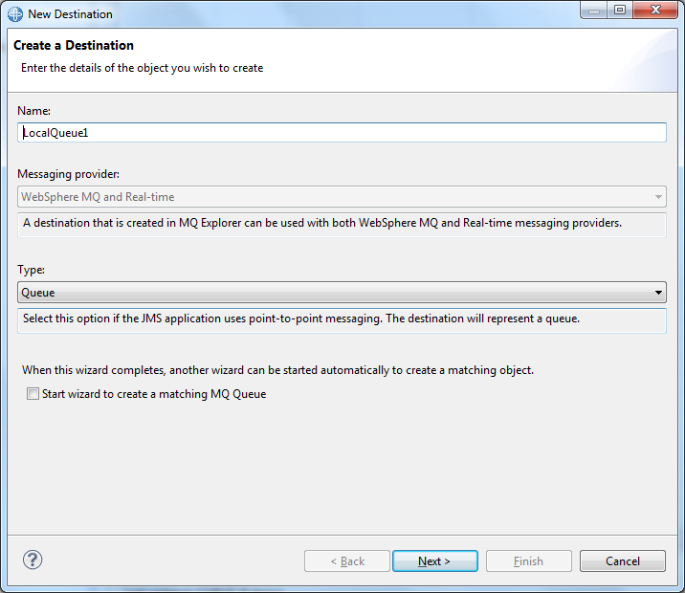Viewport: 685px width, 593px height.
Task: Click the arrow on the Type dropdown
Action: coord(658,293)
